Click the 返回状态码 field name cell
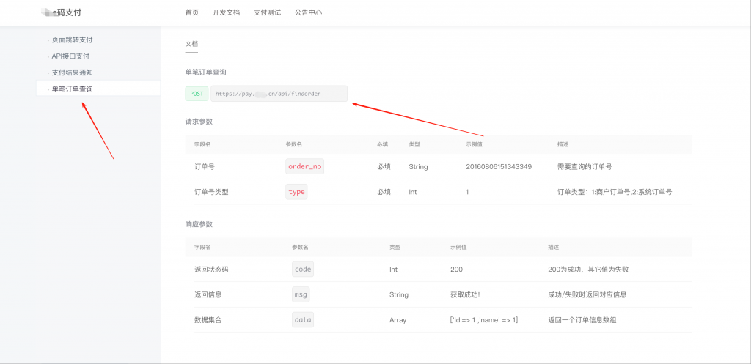This screenshot has width=751, height=364. [211, 270]
